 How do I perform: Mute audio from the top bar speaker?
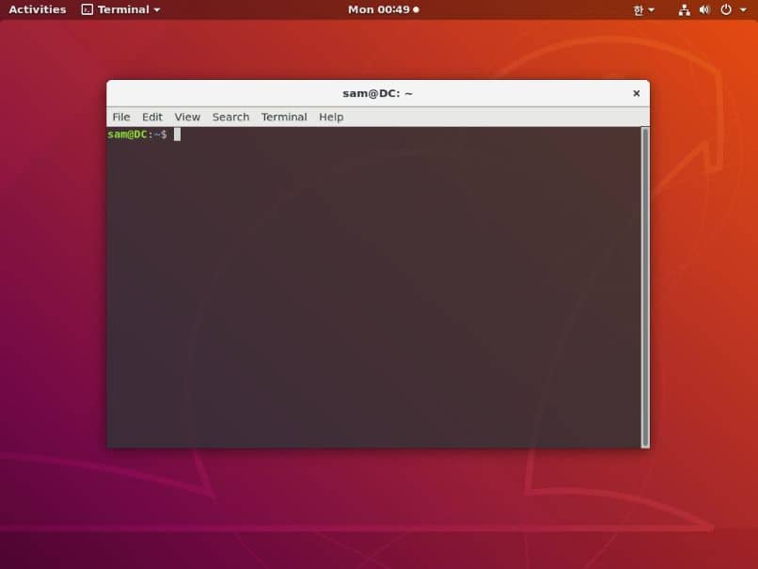(703, 9)
